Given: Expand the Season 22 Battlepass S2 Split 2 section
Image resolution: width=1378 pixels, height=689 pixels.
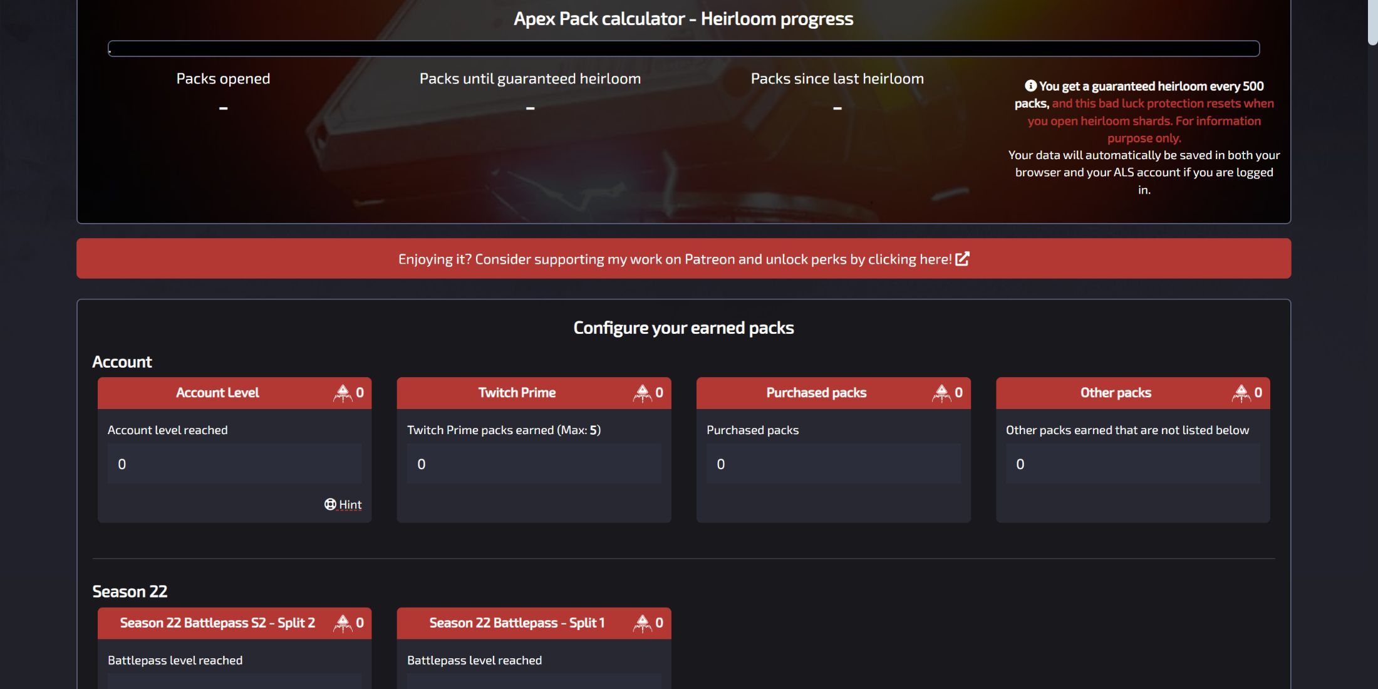Looking at the screenshot, I should pos(234,622).
